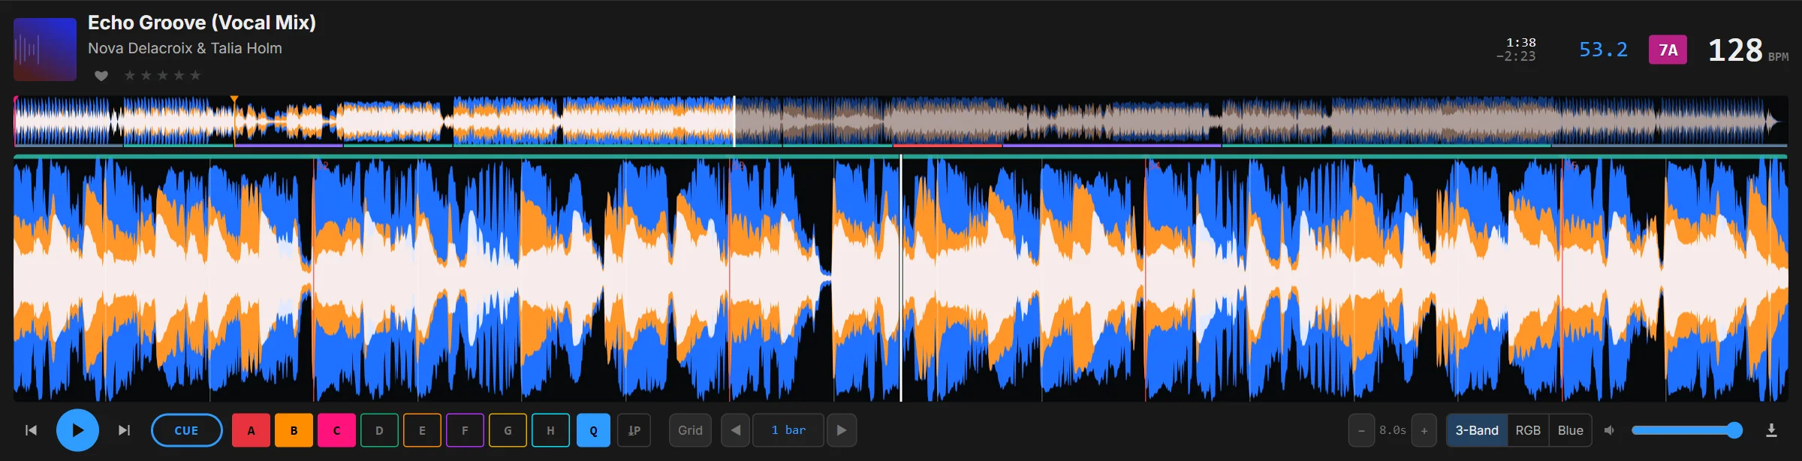
Task: Set empty hot cue slot G
Action: coord(508,430)
